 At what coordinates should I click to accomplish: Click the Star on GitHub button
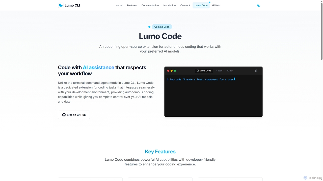click(x=74, y=115)
